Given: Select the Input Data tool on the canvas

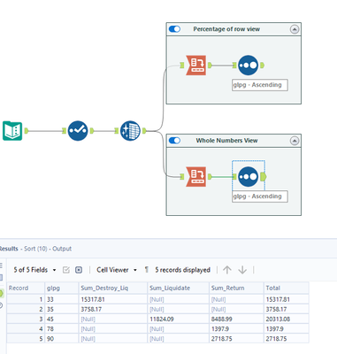Looking at the screenshot, I should [12, 131].
